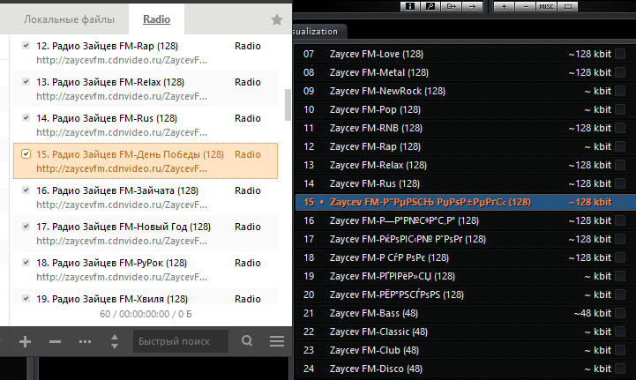Click the send-to arrow-from-box button

(x=452, y=6)
